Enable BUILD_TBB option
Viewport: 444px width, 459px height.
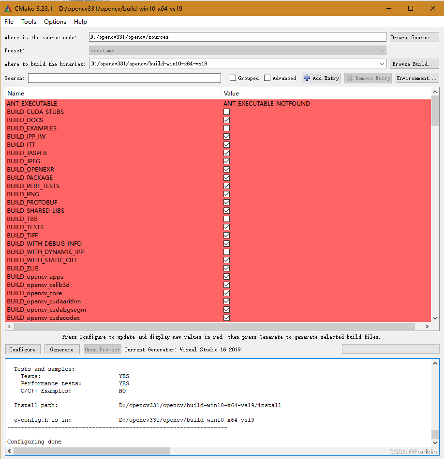[x=226, y=219]
